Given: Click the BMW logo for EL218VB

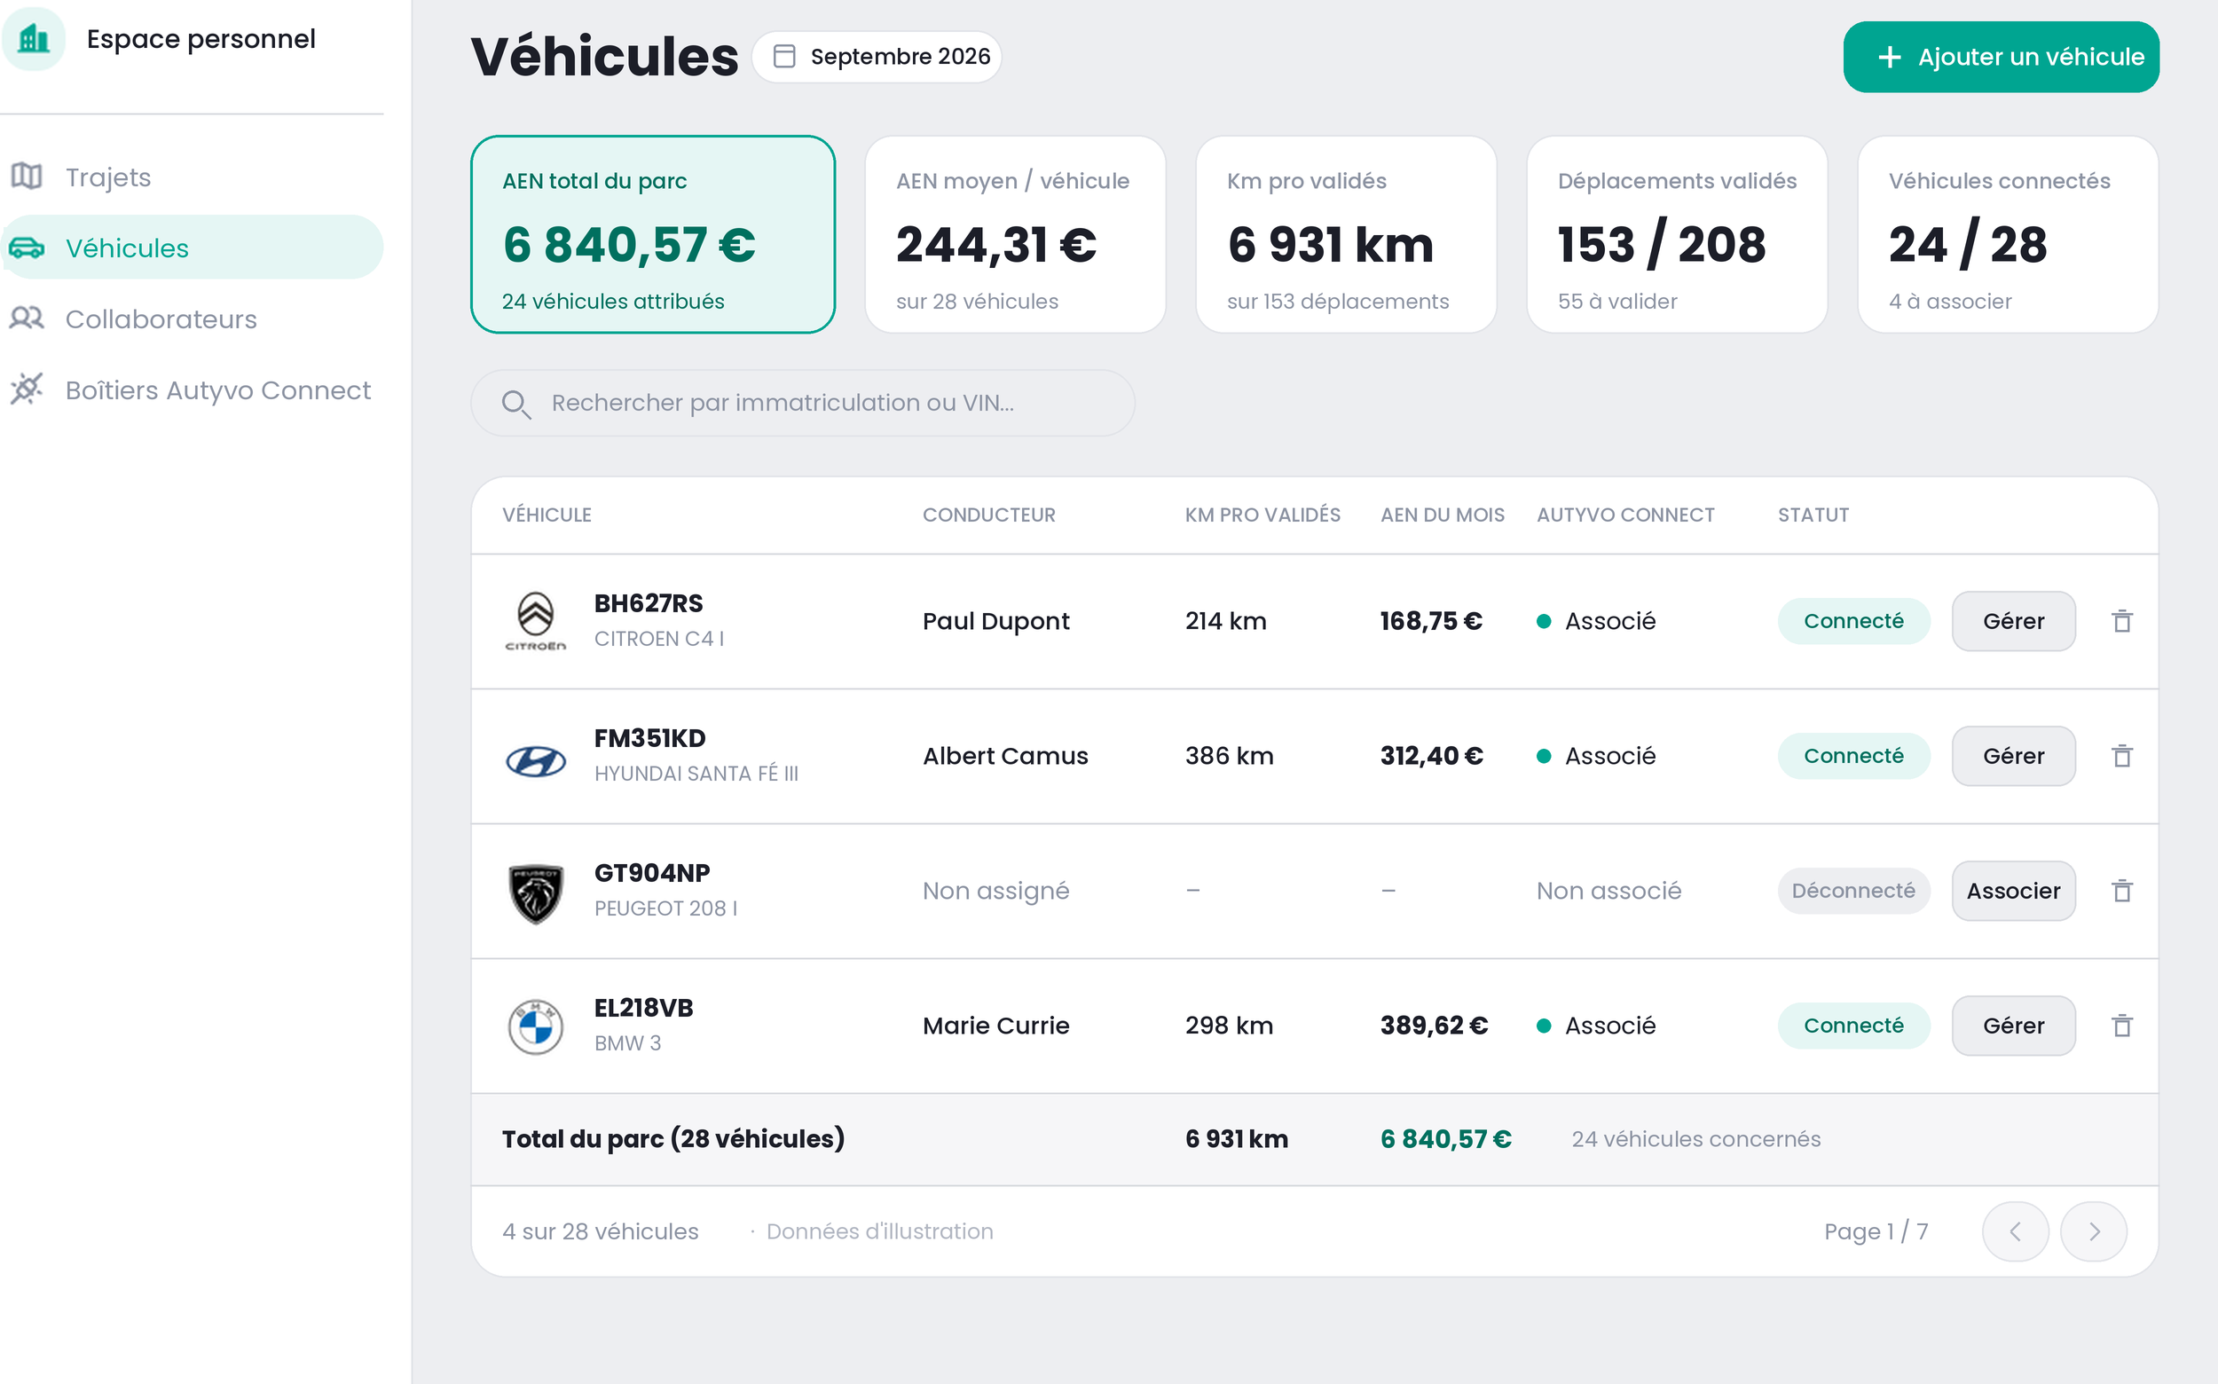Looking at the screenshot, I should tap(536, 1026).
